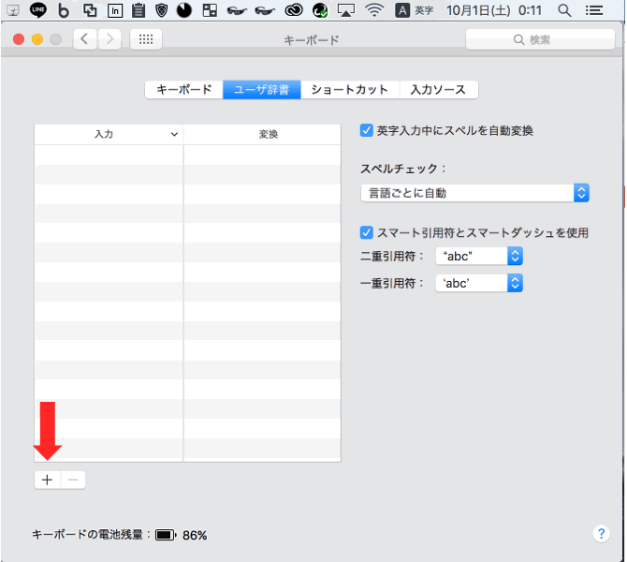Open the LINE menu bar icon
Image resolution: width=627 pixels, height=562 pixels.
(x=38, y=10)
